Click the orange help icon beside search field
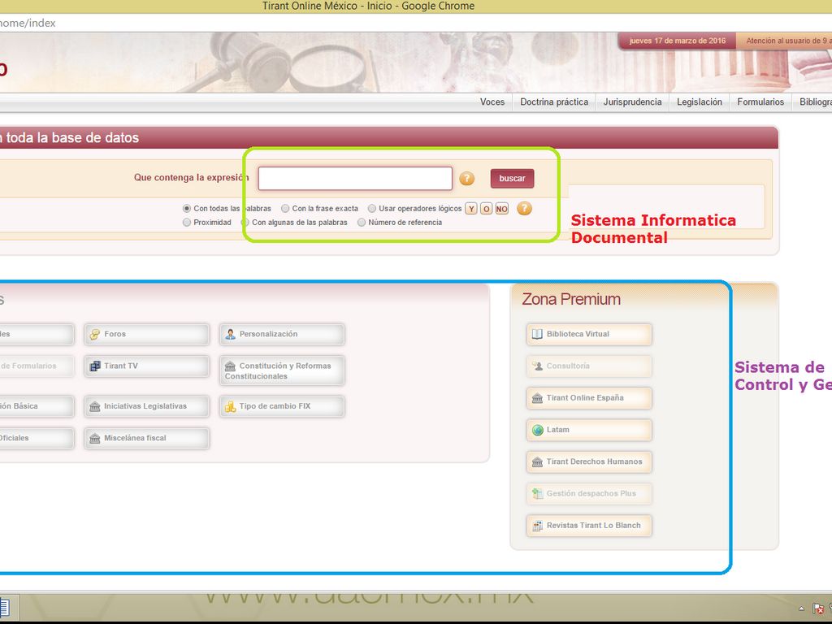The width and height of the screenshot is (832, 624). (467, 179)
